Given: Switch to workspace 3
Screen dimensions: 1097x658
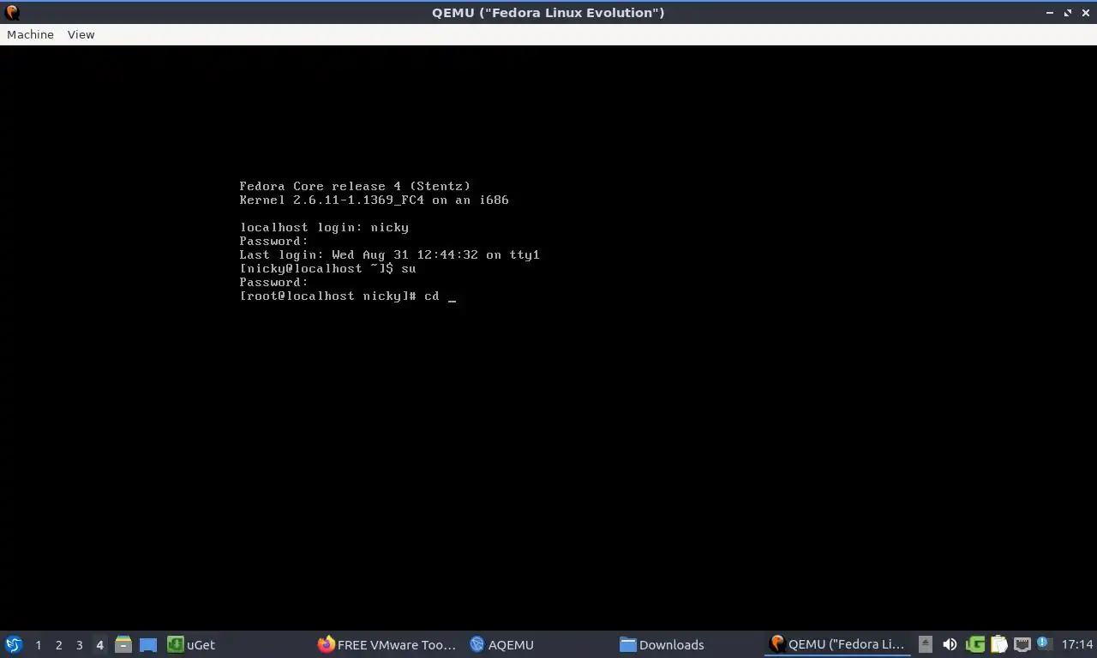Looking at the screenshot, I should (79, 645).
